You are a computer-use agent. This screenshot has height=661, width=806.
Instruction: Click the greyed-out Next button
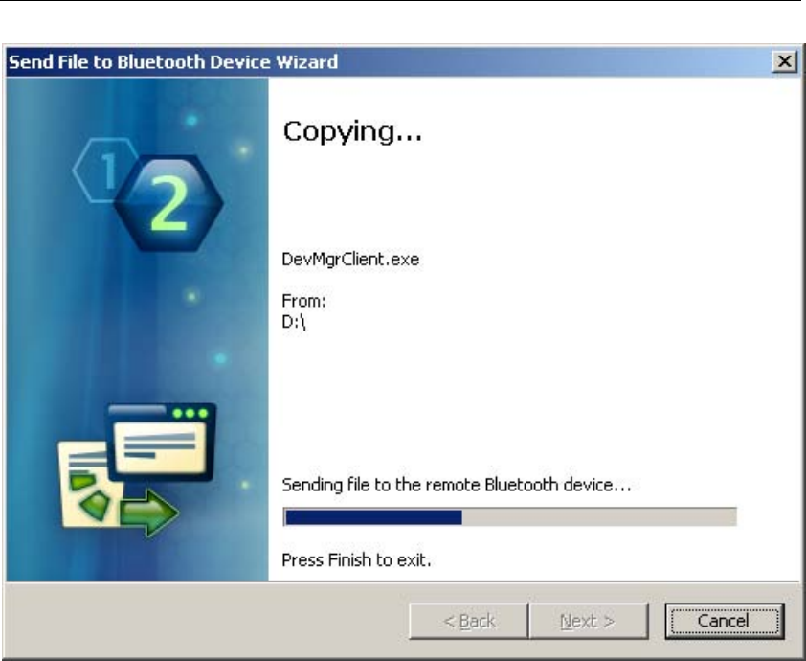(x=588, y=621)
